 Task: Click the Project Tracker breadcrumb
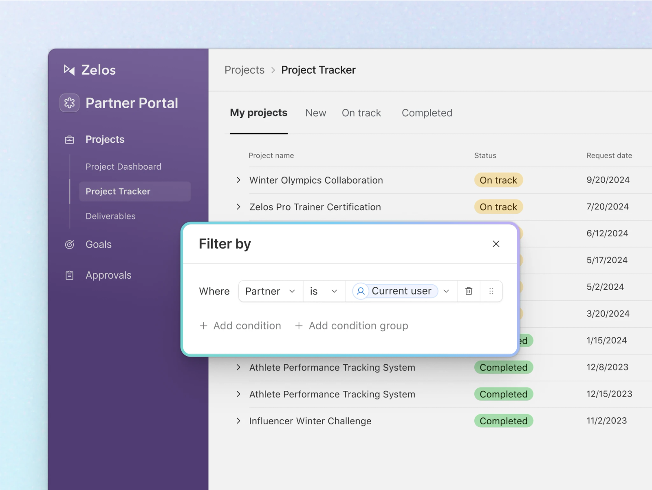click(x=318, y=70)
